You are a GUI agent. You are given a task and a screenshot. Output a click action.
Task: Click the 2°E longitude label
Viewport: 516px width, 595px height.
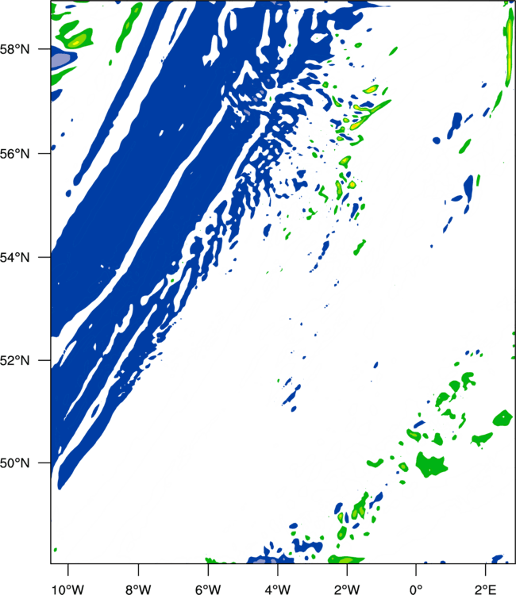point(485,589)
